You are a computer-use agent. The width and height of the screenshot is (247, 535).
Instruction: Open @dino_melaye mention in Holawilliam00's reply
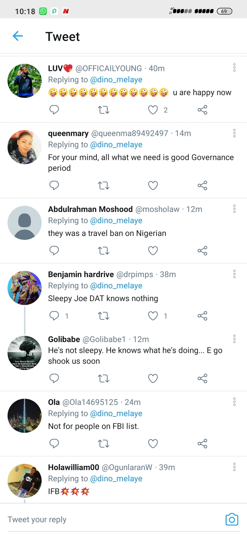pos(116,479)
